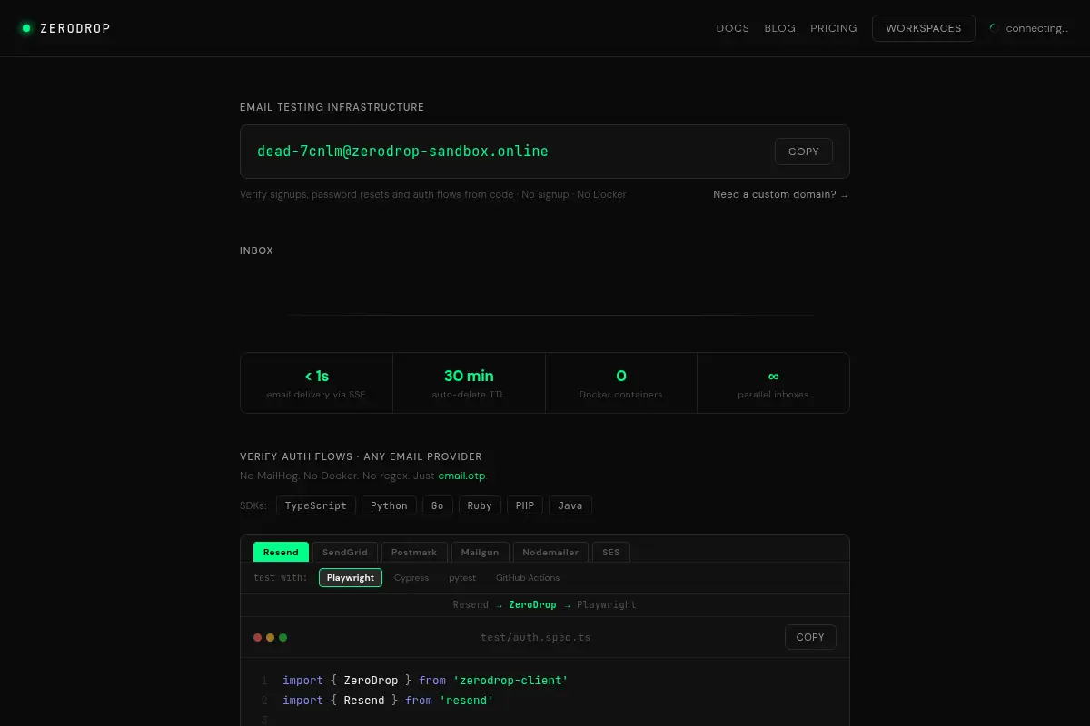Click the red window dot in code header
The image size is (1090, 726).
(x=258, y=637)
